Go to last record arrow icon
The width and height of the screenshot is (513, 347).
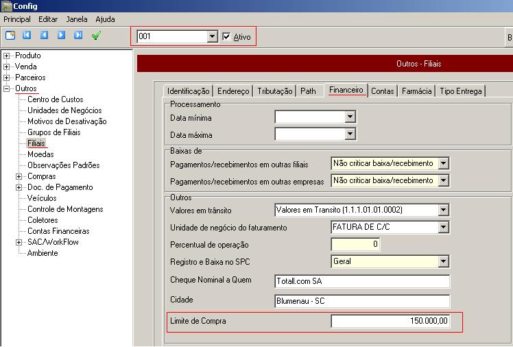click(x=78, y=36)
